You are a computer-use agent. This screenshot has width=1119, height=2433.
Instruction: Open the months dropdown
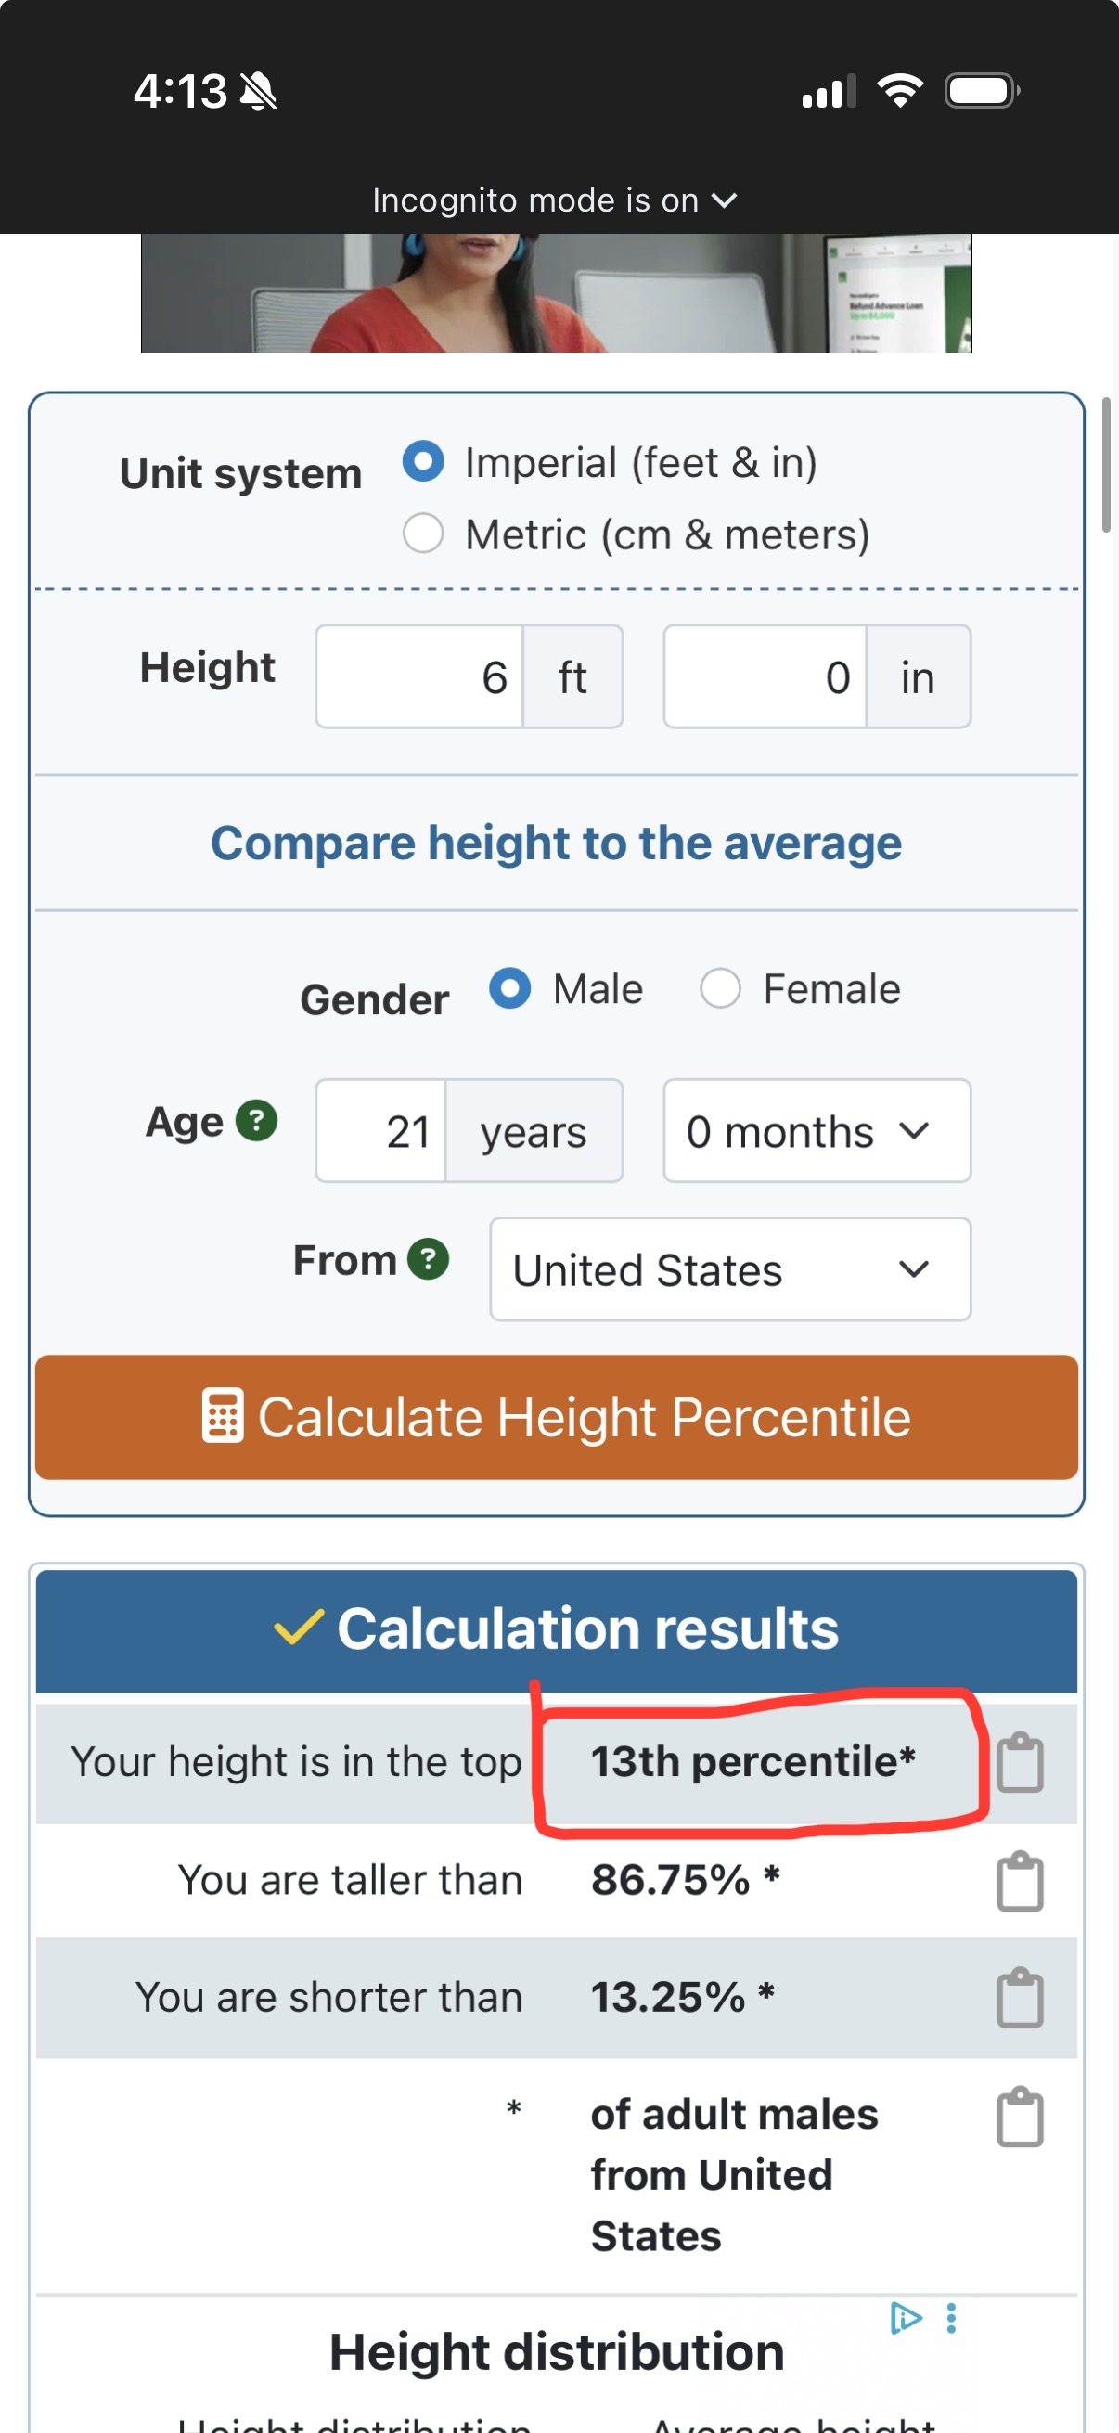click(816, 1130)
